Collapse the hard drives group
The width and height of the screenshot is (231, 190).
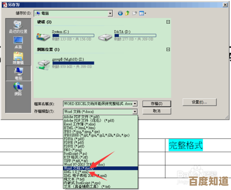tap(168, 22)
